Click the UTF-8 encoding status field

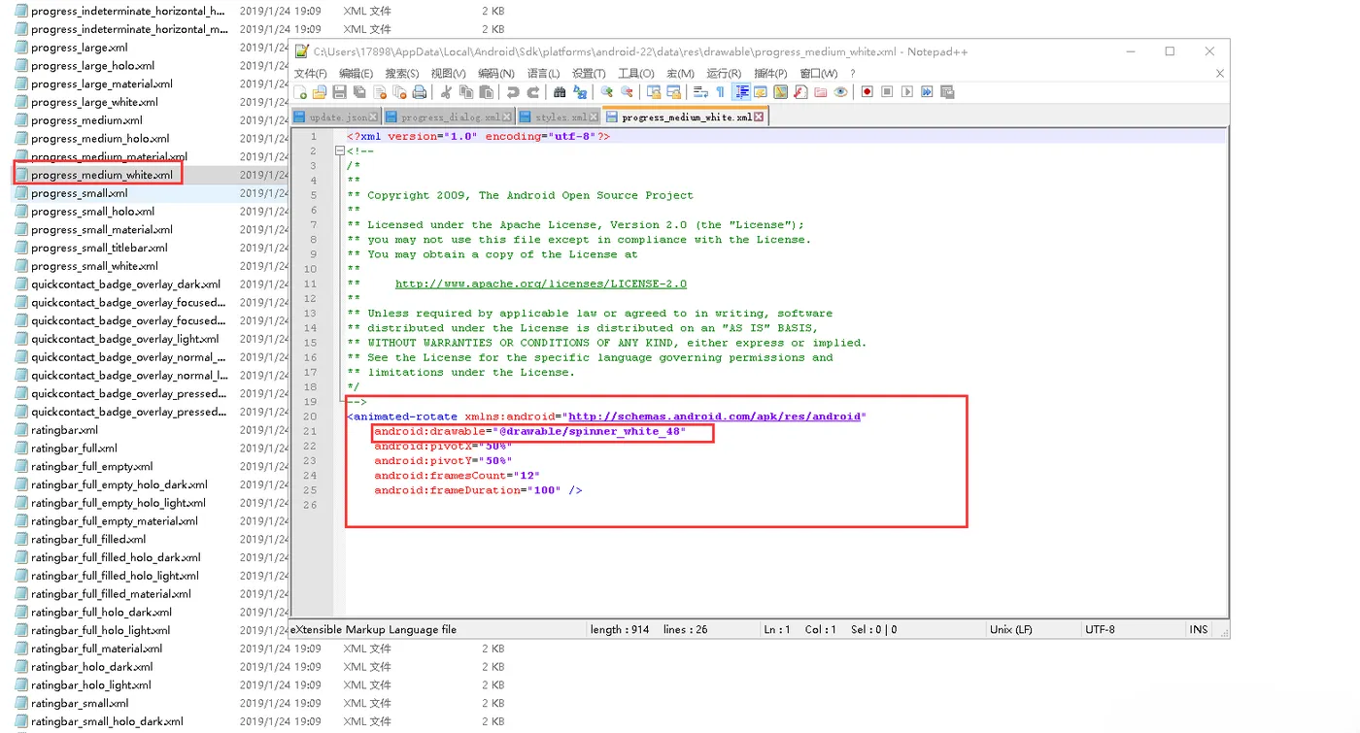[x=1100, y=629]
